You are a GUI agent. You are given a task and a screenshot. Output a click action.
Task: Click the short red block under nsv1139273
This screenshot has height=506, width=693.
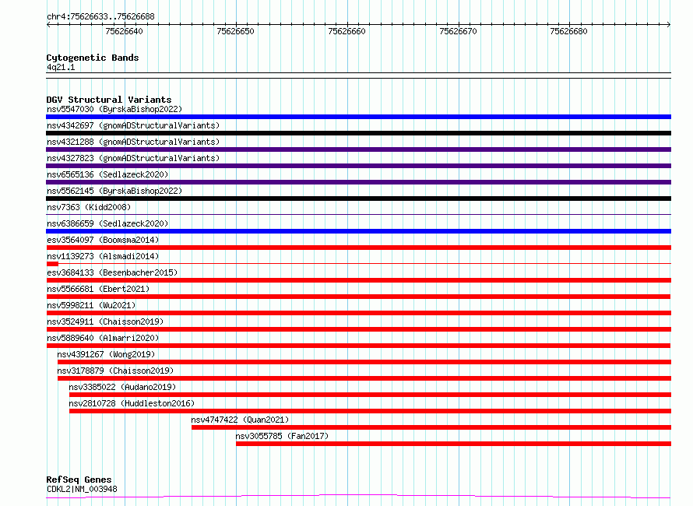click(x=52, y=264)
